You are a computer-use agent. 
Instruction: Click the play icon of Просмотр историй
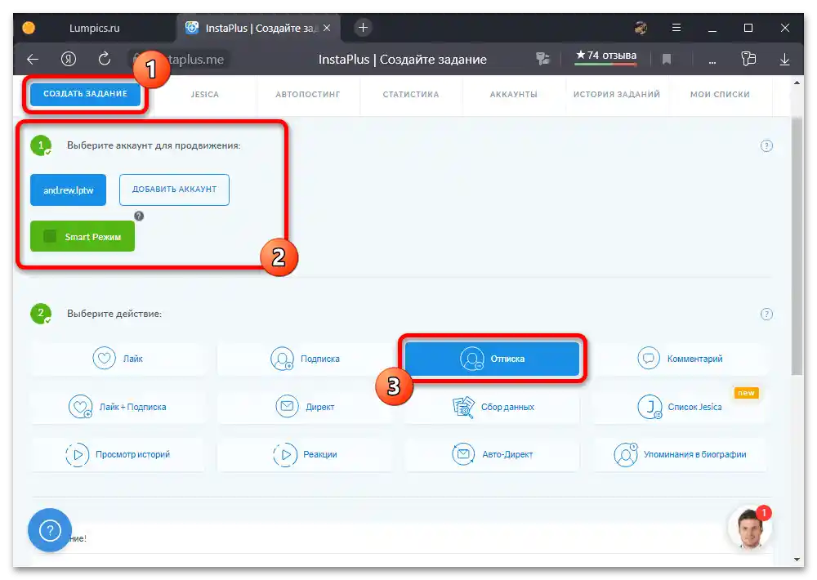pyautogui.click(x=77, y=454)
